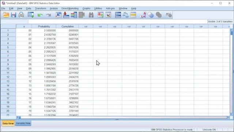Click the vertical scrollbar up arrow
The height and width of the screenshot is (132, 234).
[231, 30]
